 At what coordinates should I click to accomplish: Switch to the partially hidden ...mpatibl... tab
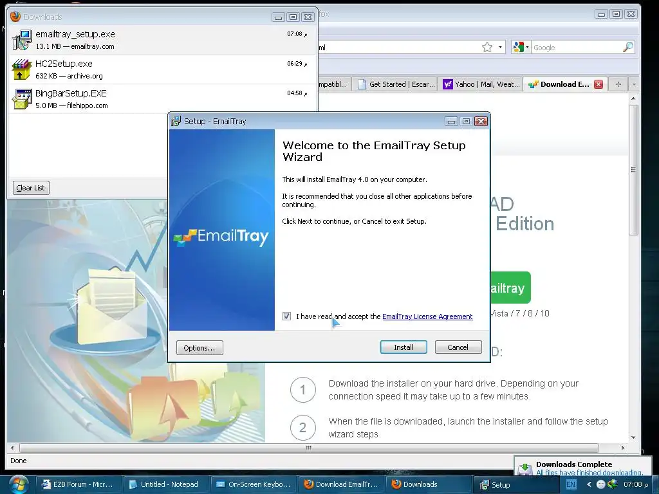334,84
